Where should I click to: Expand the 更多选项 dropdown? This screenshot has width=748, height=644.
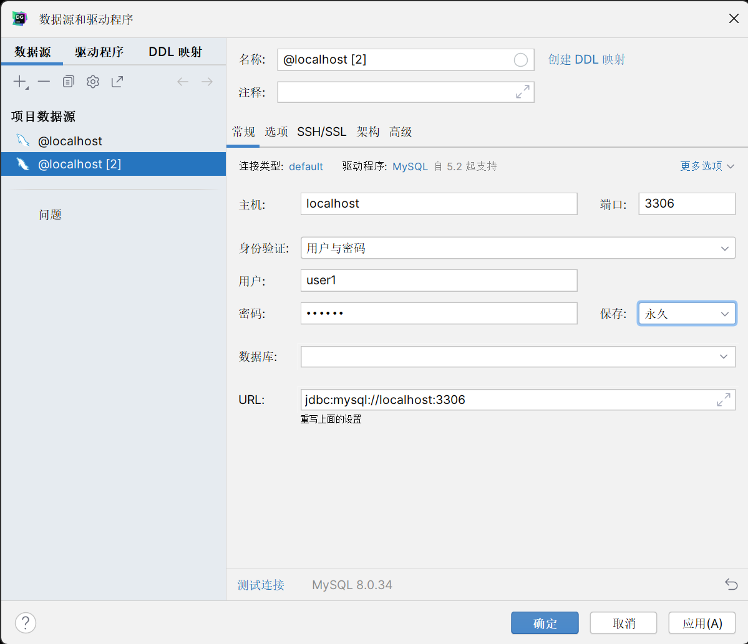coord(707,166)
